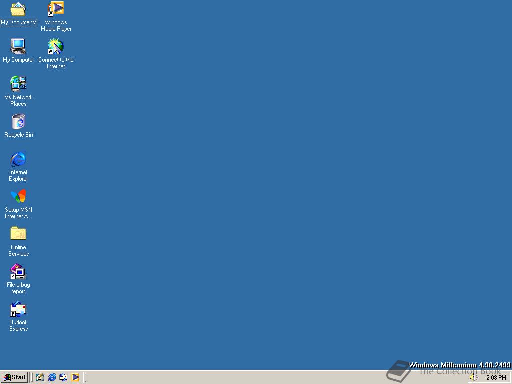Click the Connect to the Internet shortcut

(x=56, y=54)
